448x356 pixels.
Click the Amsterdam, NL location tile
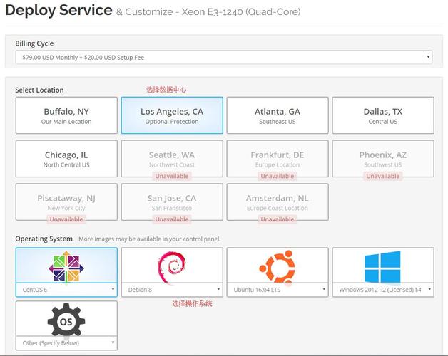coord(278,202)
